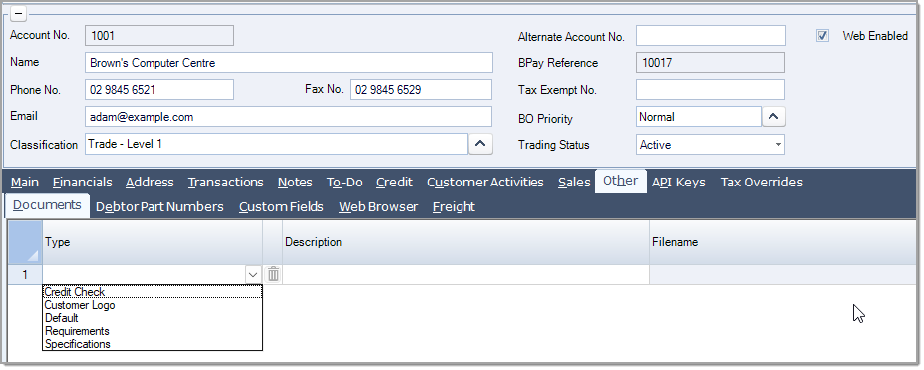924x370 pixels.
Task: Click the Alternate Account No. field
Action: pos(711,35)
